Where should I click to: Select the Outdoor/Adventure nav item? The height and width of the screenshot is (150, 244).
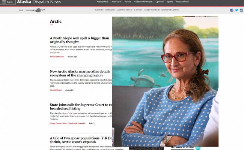[x=143, y=2]
